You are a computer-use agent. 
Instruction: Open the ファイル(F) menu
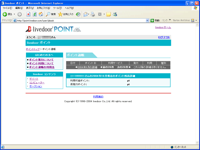(7, 8)
